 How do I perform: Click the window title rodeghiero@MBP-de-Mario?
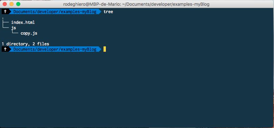tap(136, 4)
